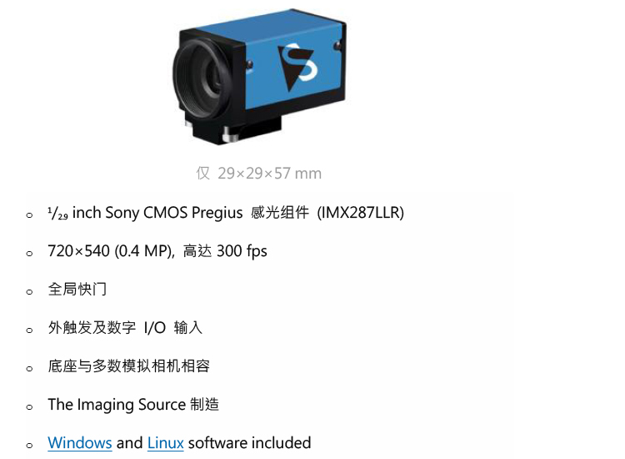Click the bullet marker beside Imaging Source line
The height and width of the screenshot is (459, 625).
coord(29,406)
